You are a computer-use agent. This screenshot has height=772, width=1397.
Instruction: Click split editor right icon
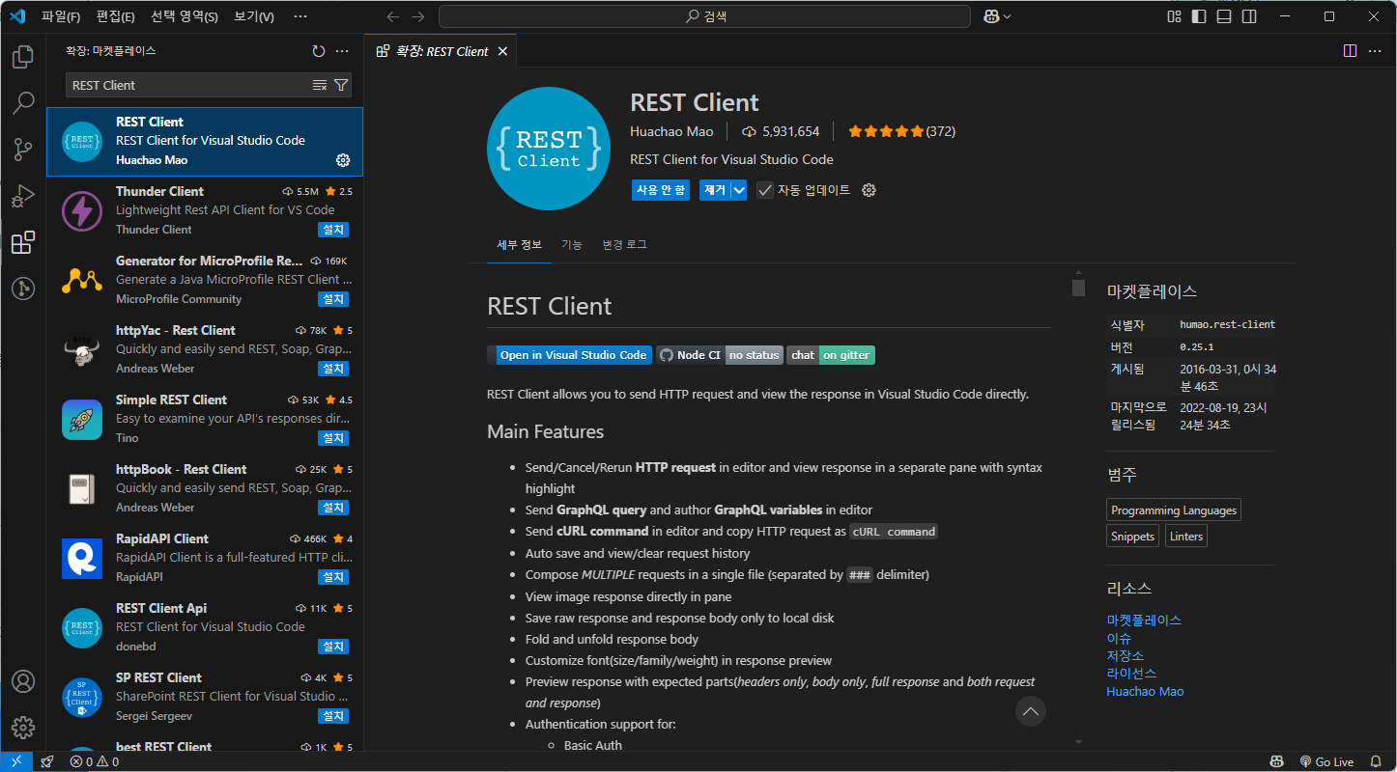(x=1350, y=51)
